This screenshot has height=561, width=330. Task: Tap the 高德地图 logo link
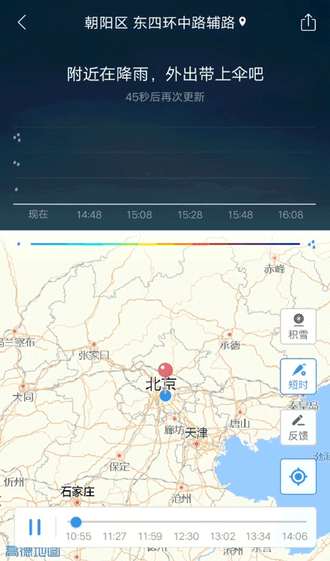33,552
